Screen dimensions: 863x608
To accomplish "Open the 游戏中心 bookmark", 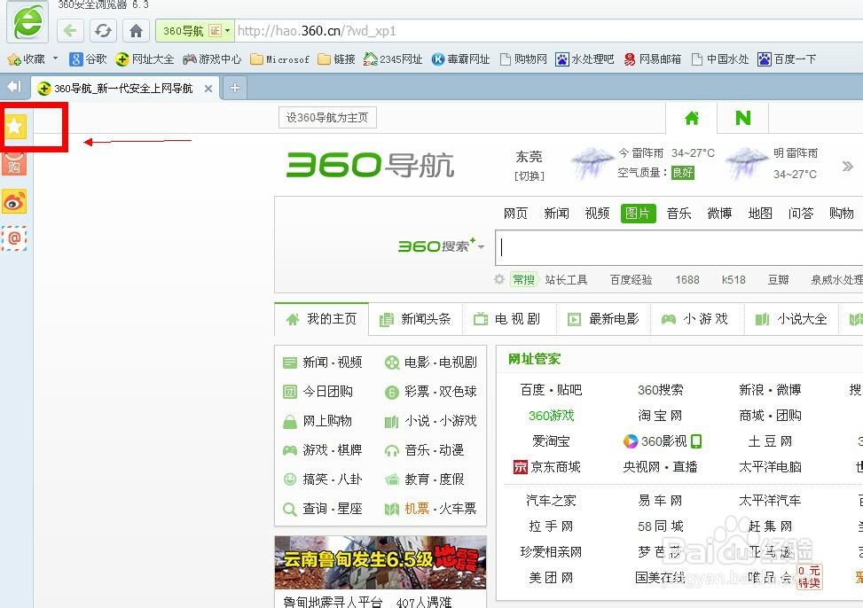I will (212, 58).
